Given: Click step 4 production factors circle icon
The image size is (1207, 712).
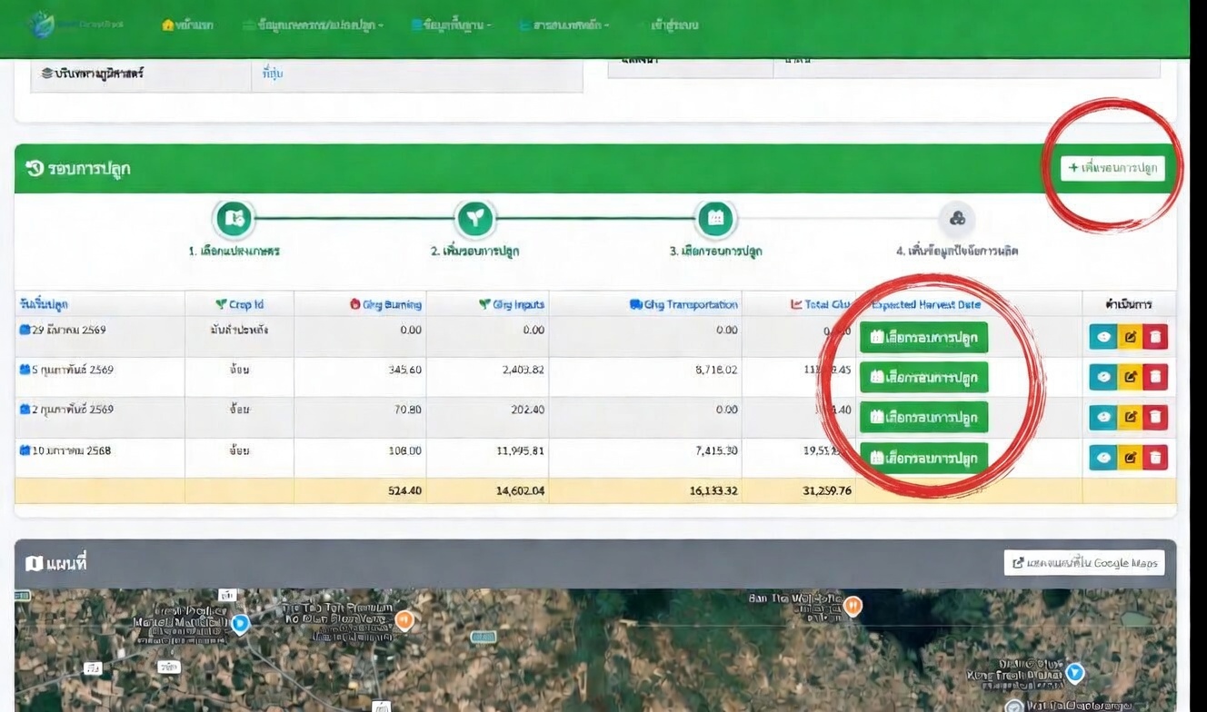Looking at the screenshot, I should click(956, 219).
